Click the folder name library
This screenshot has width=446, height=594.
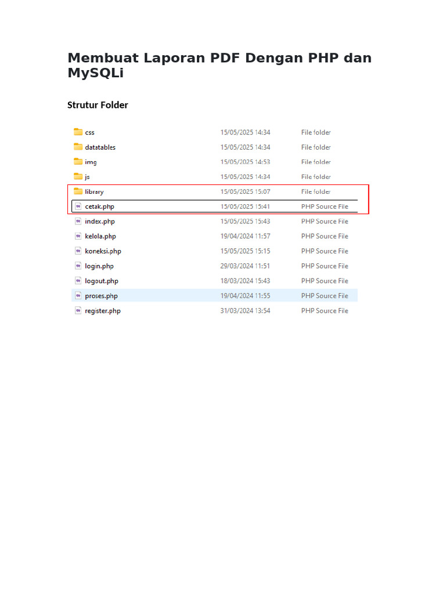[x=94, y=191]
